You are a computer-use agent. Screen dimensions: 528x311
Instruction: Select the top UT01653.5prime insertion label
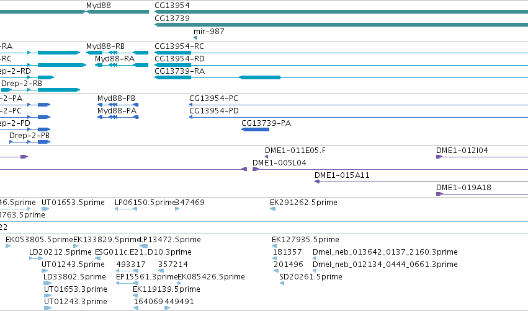(x=73, y=203)
